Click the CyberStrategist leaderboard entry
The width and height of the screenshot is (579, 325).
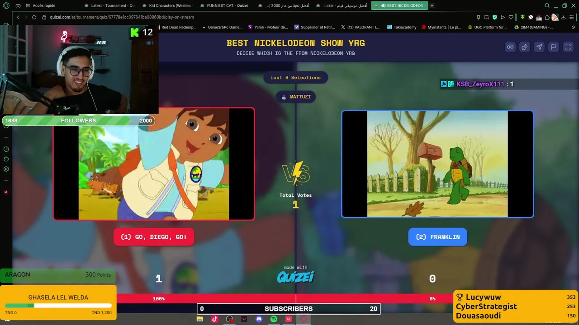click(x=515, y=306)
